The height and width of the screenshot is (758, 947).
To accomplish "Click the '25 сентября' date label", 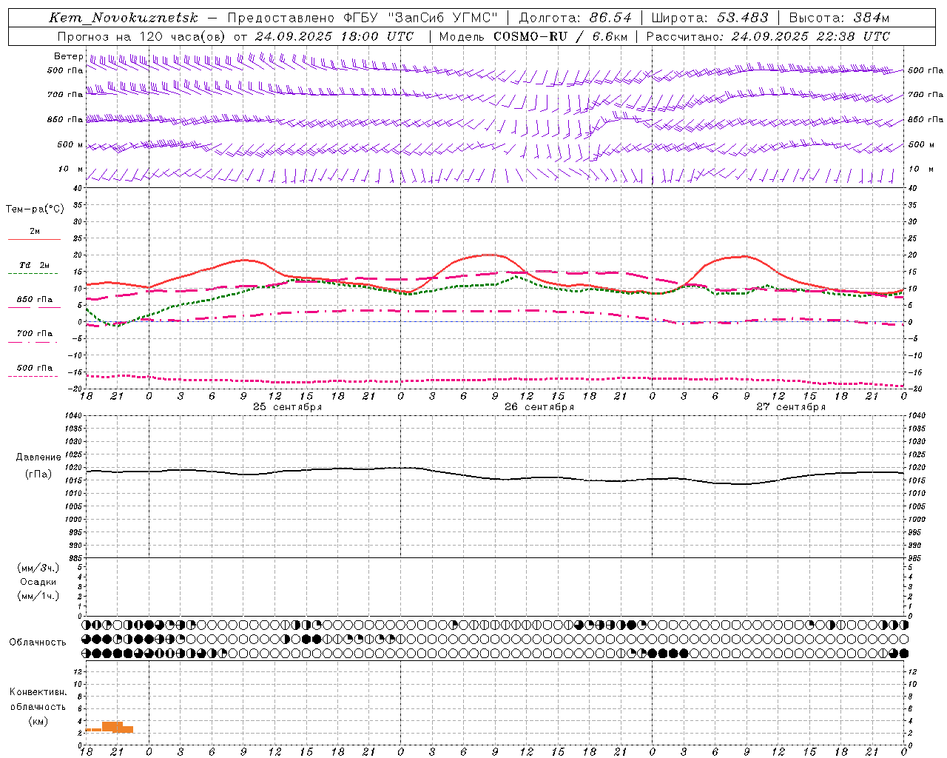I will [288, 407].
